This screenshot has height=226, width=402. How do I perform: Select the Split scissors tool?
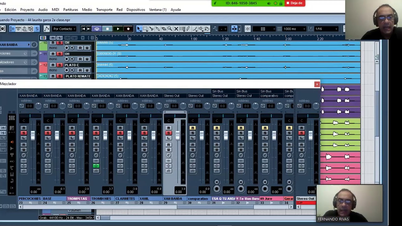pyautogui.click(x=151, y=29)
